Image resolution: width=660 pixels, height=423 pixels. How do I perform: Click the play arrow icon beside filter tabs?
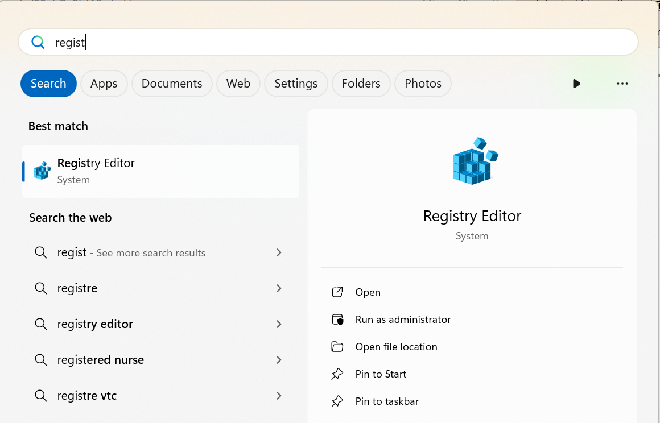coord(576,84)
